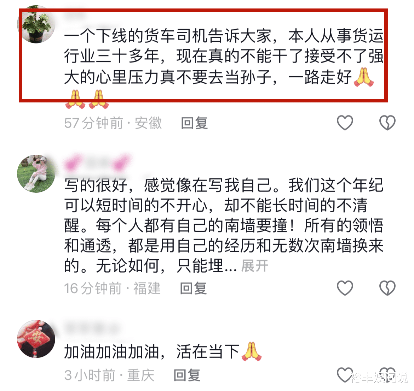Open the red 安 charm avatar profile
The height and width of the screenshot is (391, 414).
tap(36, 339)
